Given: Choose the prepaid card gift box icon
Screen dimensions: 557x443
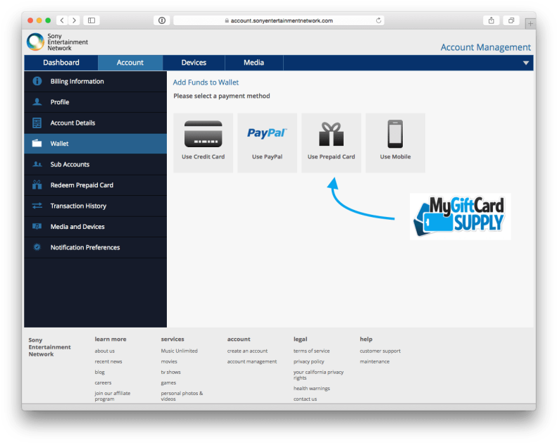Looking at the screenshot, I should coord(331,135).
